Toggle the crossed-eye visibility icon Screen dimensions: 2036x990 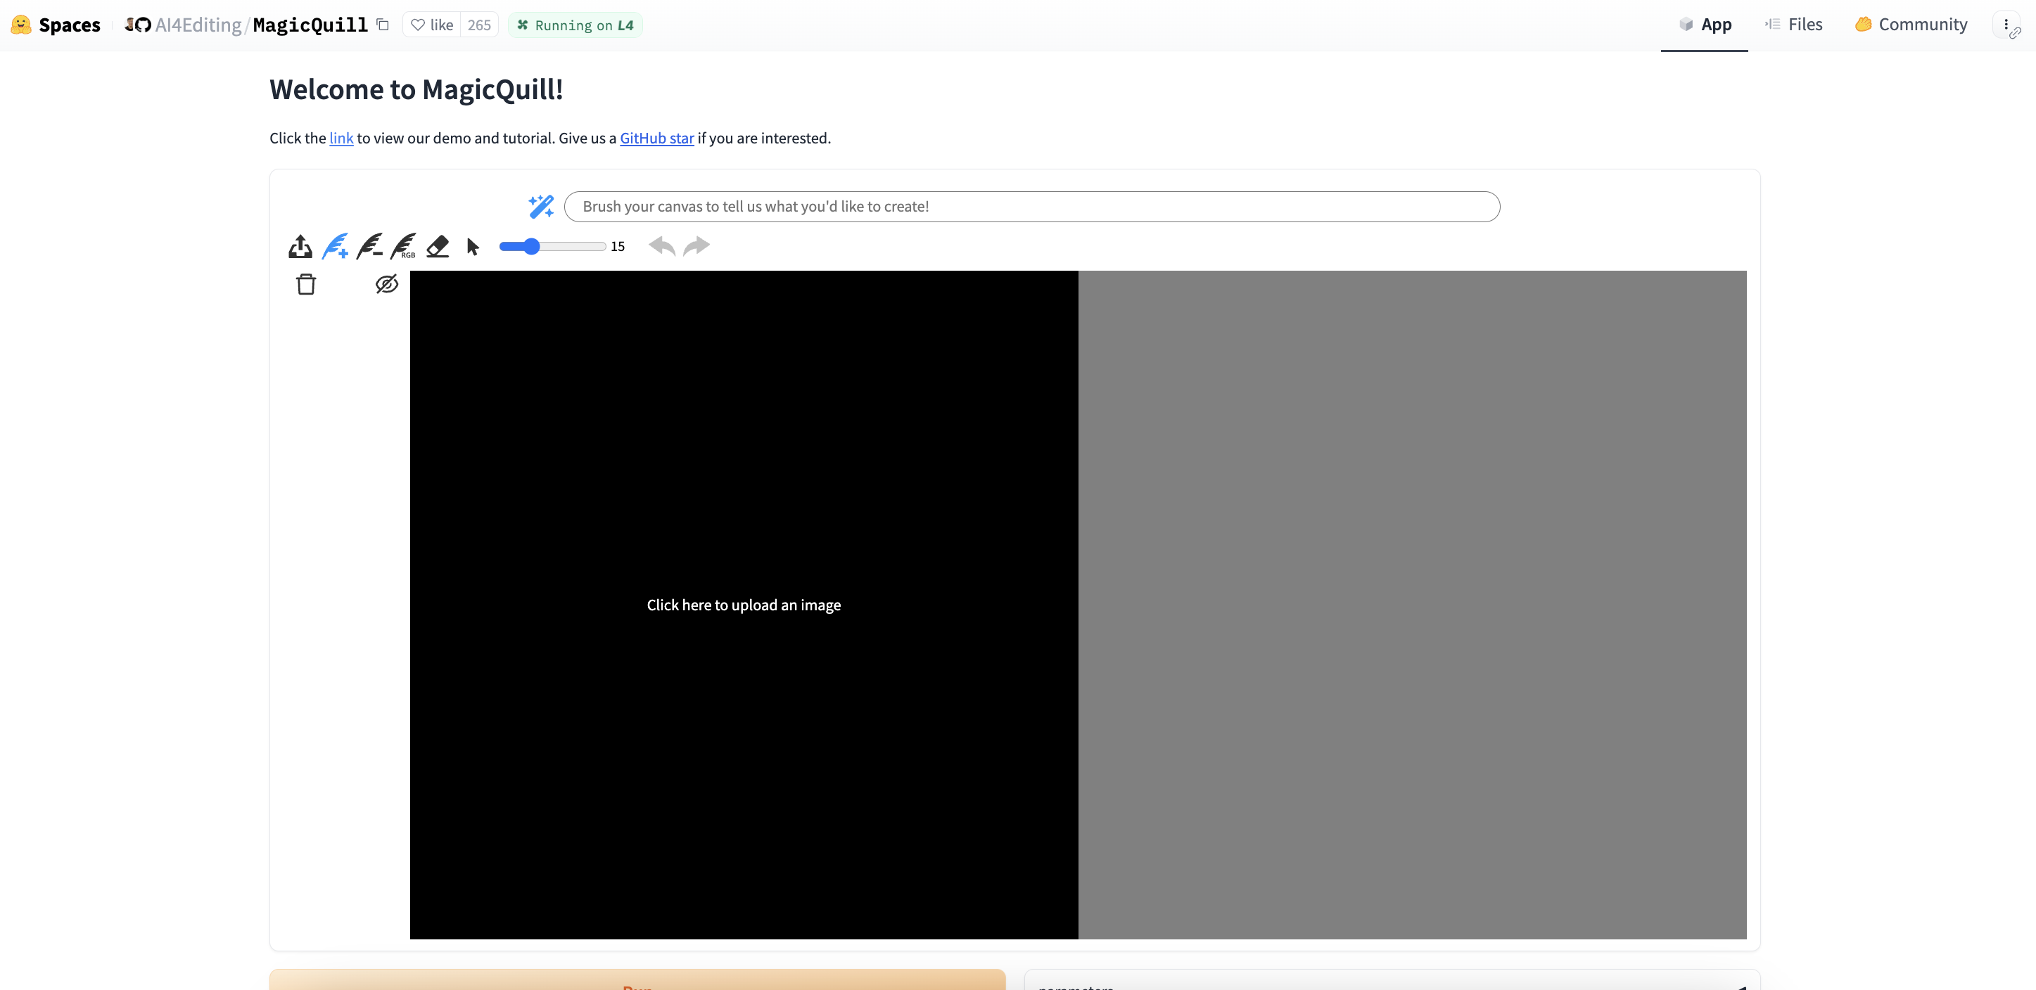click(386, 285)
